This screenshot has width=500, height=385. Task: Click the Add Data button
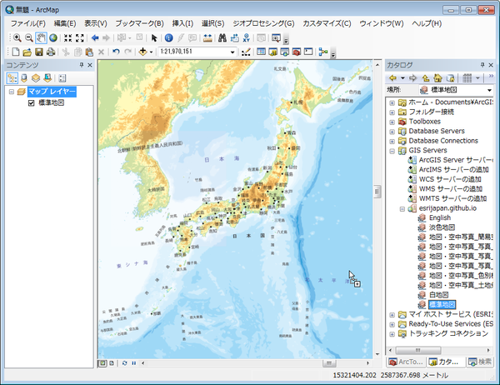[142, 52]
